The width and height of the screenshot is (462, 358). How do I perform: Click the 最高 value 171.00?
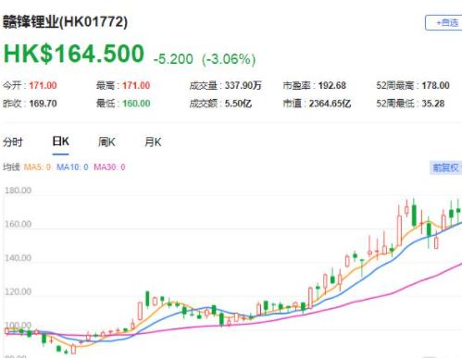coord(136,85)
